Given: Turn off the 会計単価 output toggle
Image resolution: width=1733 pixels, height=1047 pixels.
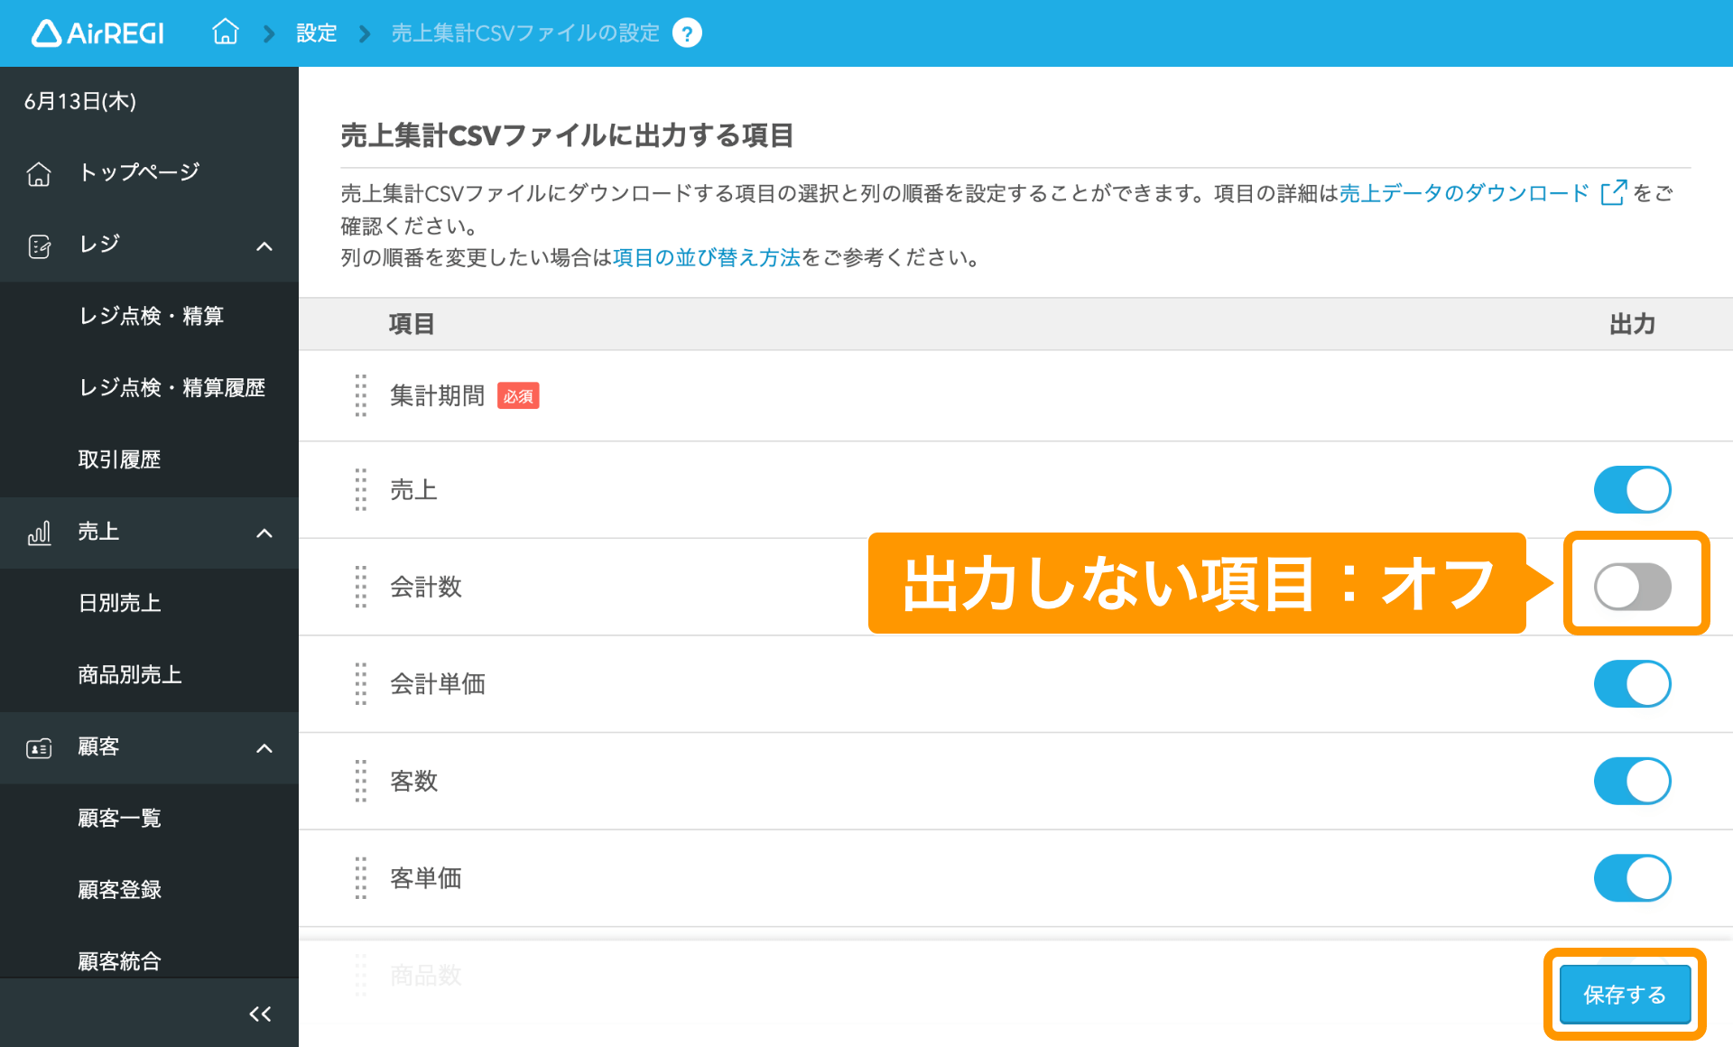Looking at the screenshot, I should point(1632,684).
